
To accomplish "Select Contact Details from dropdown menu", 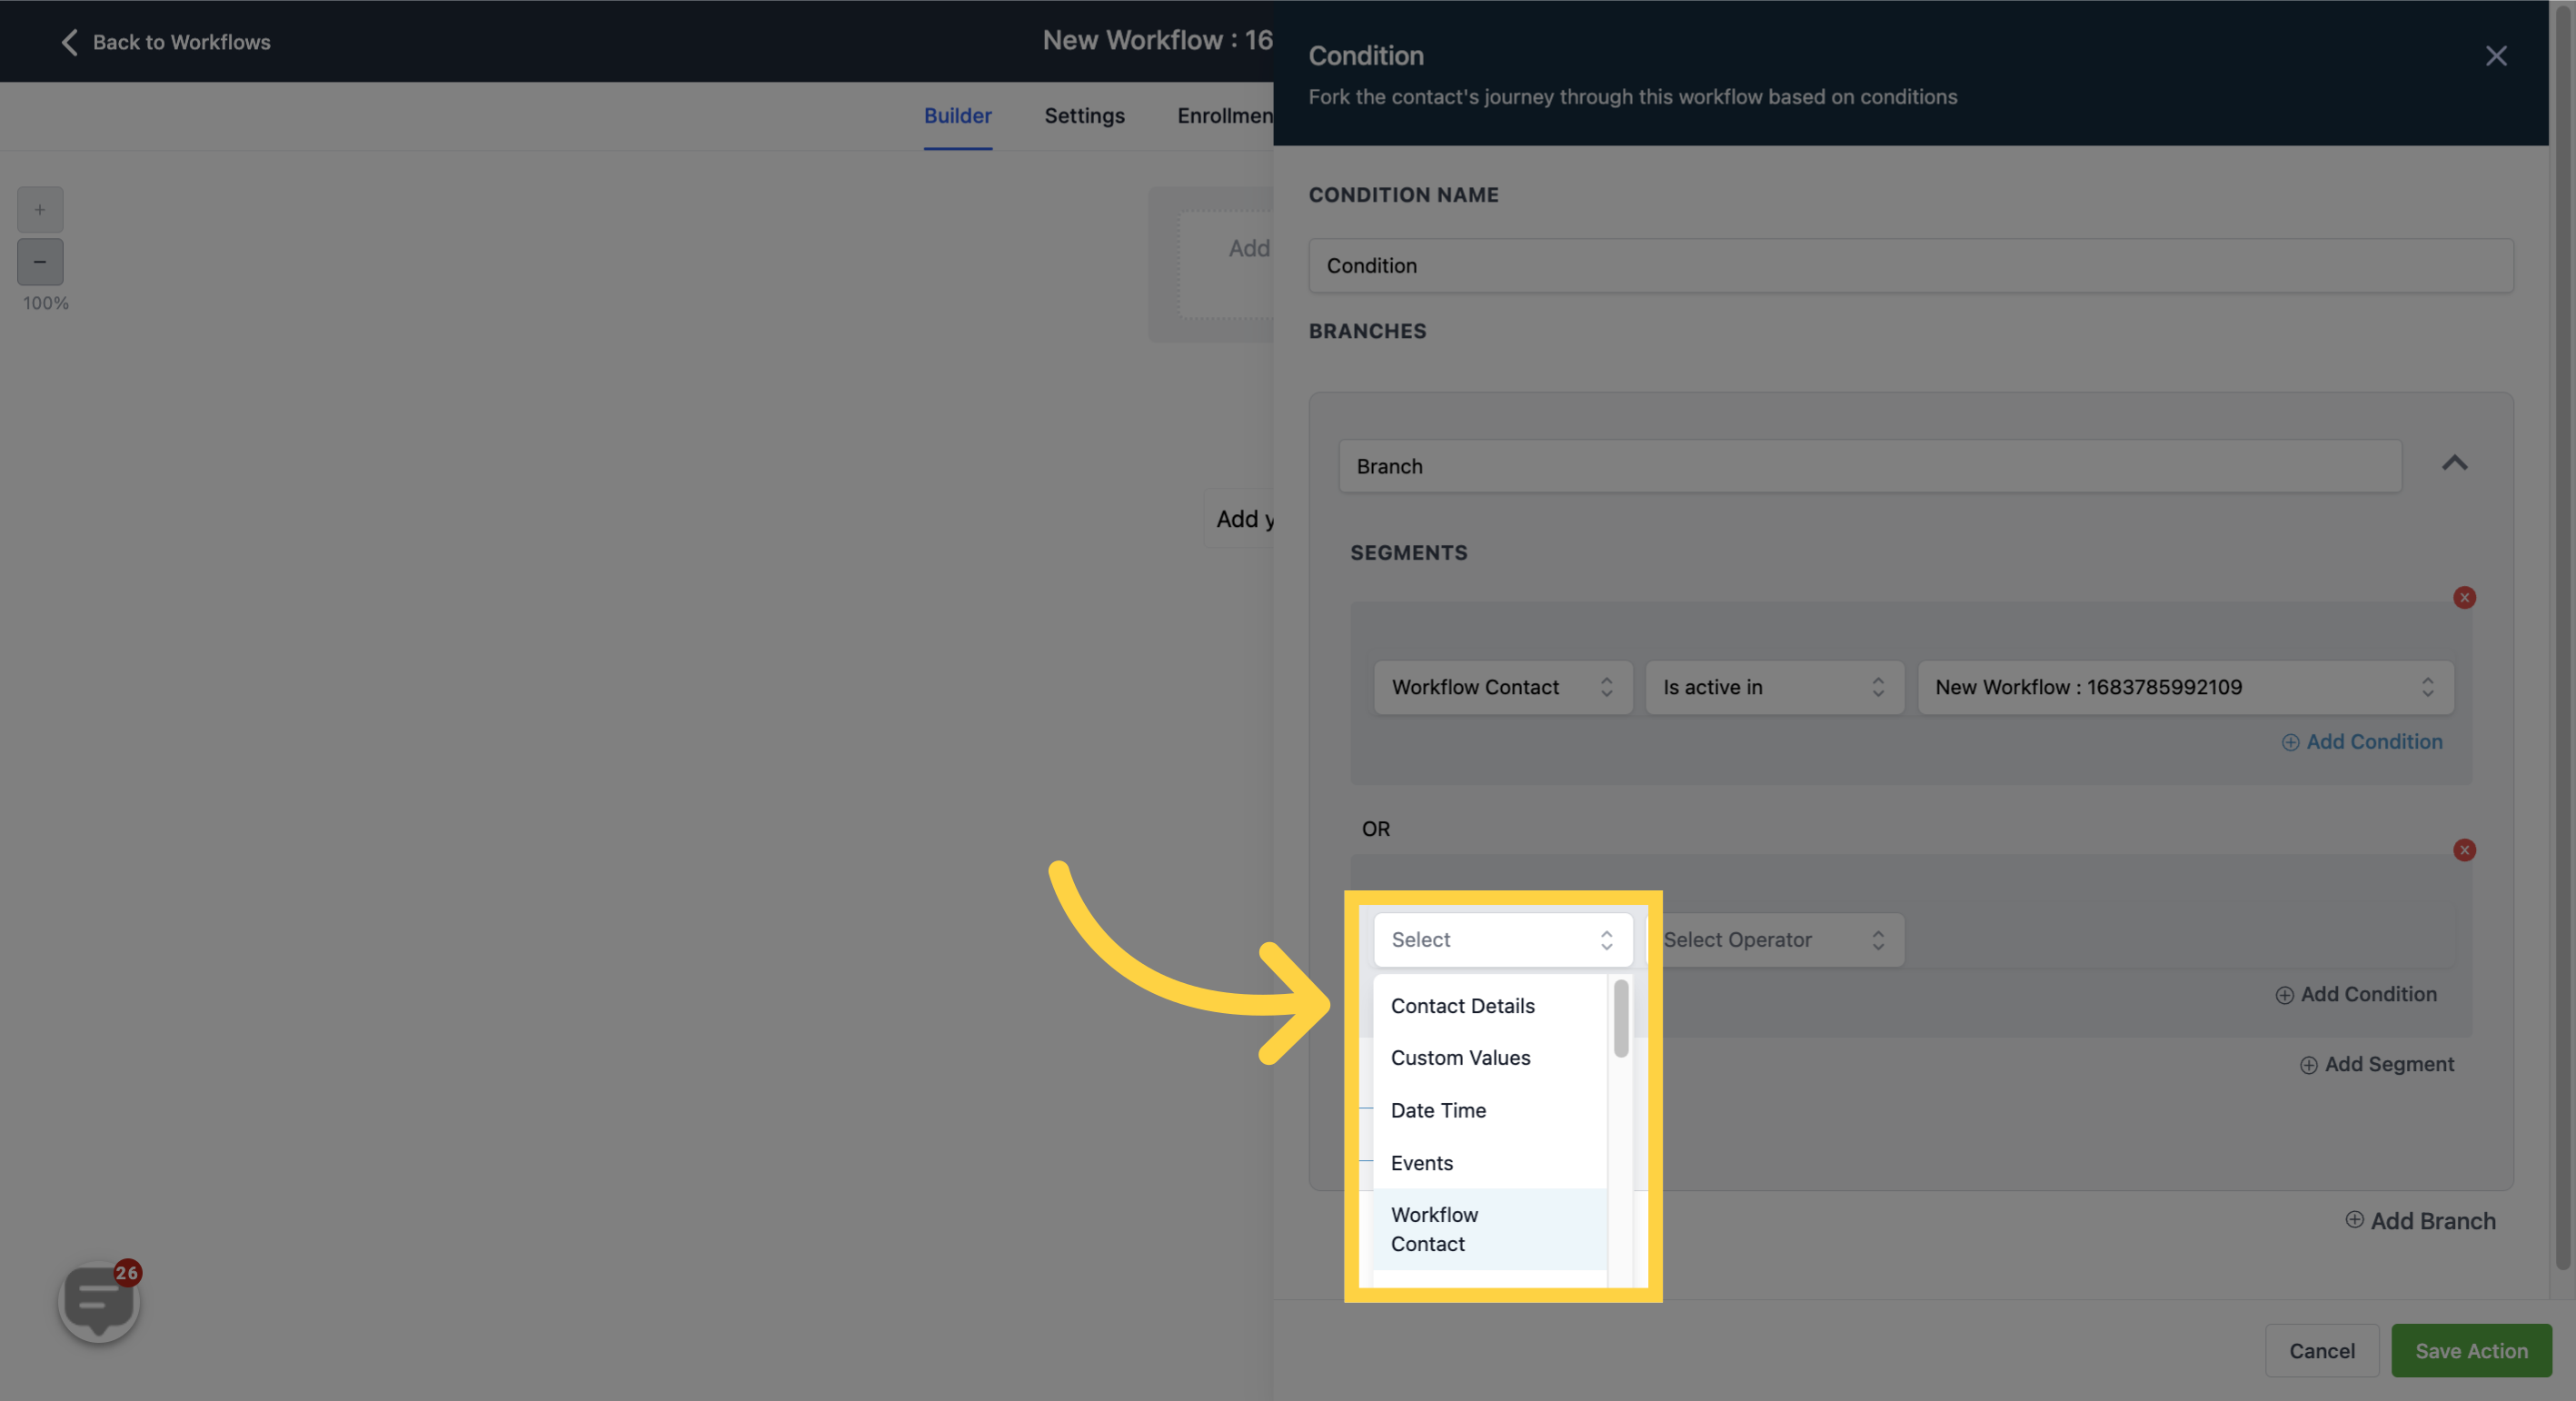I will tap(1461, 1006).
